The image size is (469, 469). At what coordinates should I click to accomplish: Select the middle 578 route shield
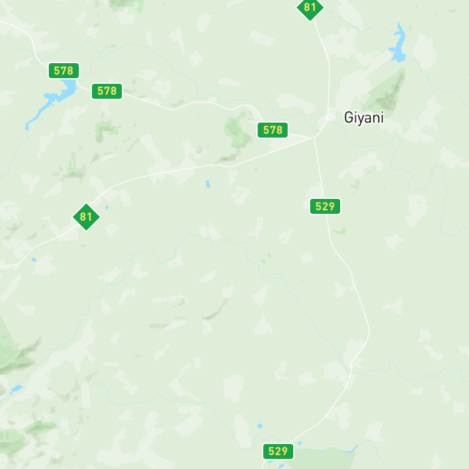point(107,91)
